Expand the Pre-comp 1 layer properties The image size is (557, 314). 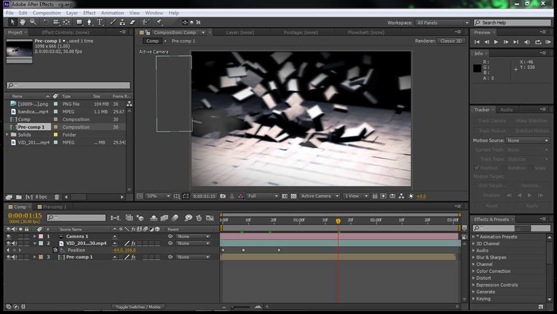point(34,257)
